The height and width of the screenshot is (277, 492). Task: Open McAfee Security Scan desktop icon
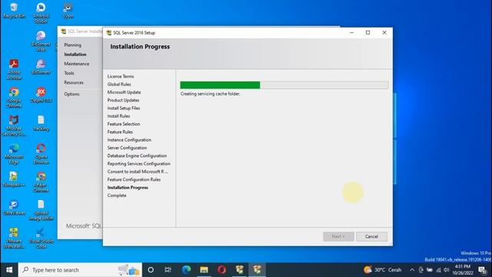14,125
